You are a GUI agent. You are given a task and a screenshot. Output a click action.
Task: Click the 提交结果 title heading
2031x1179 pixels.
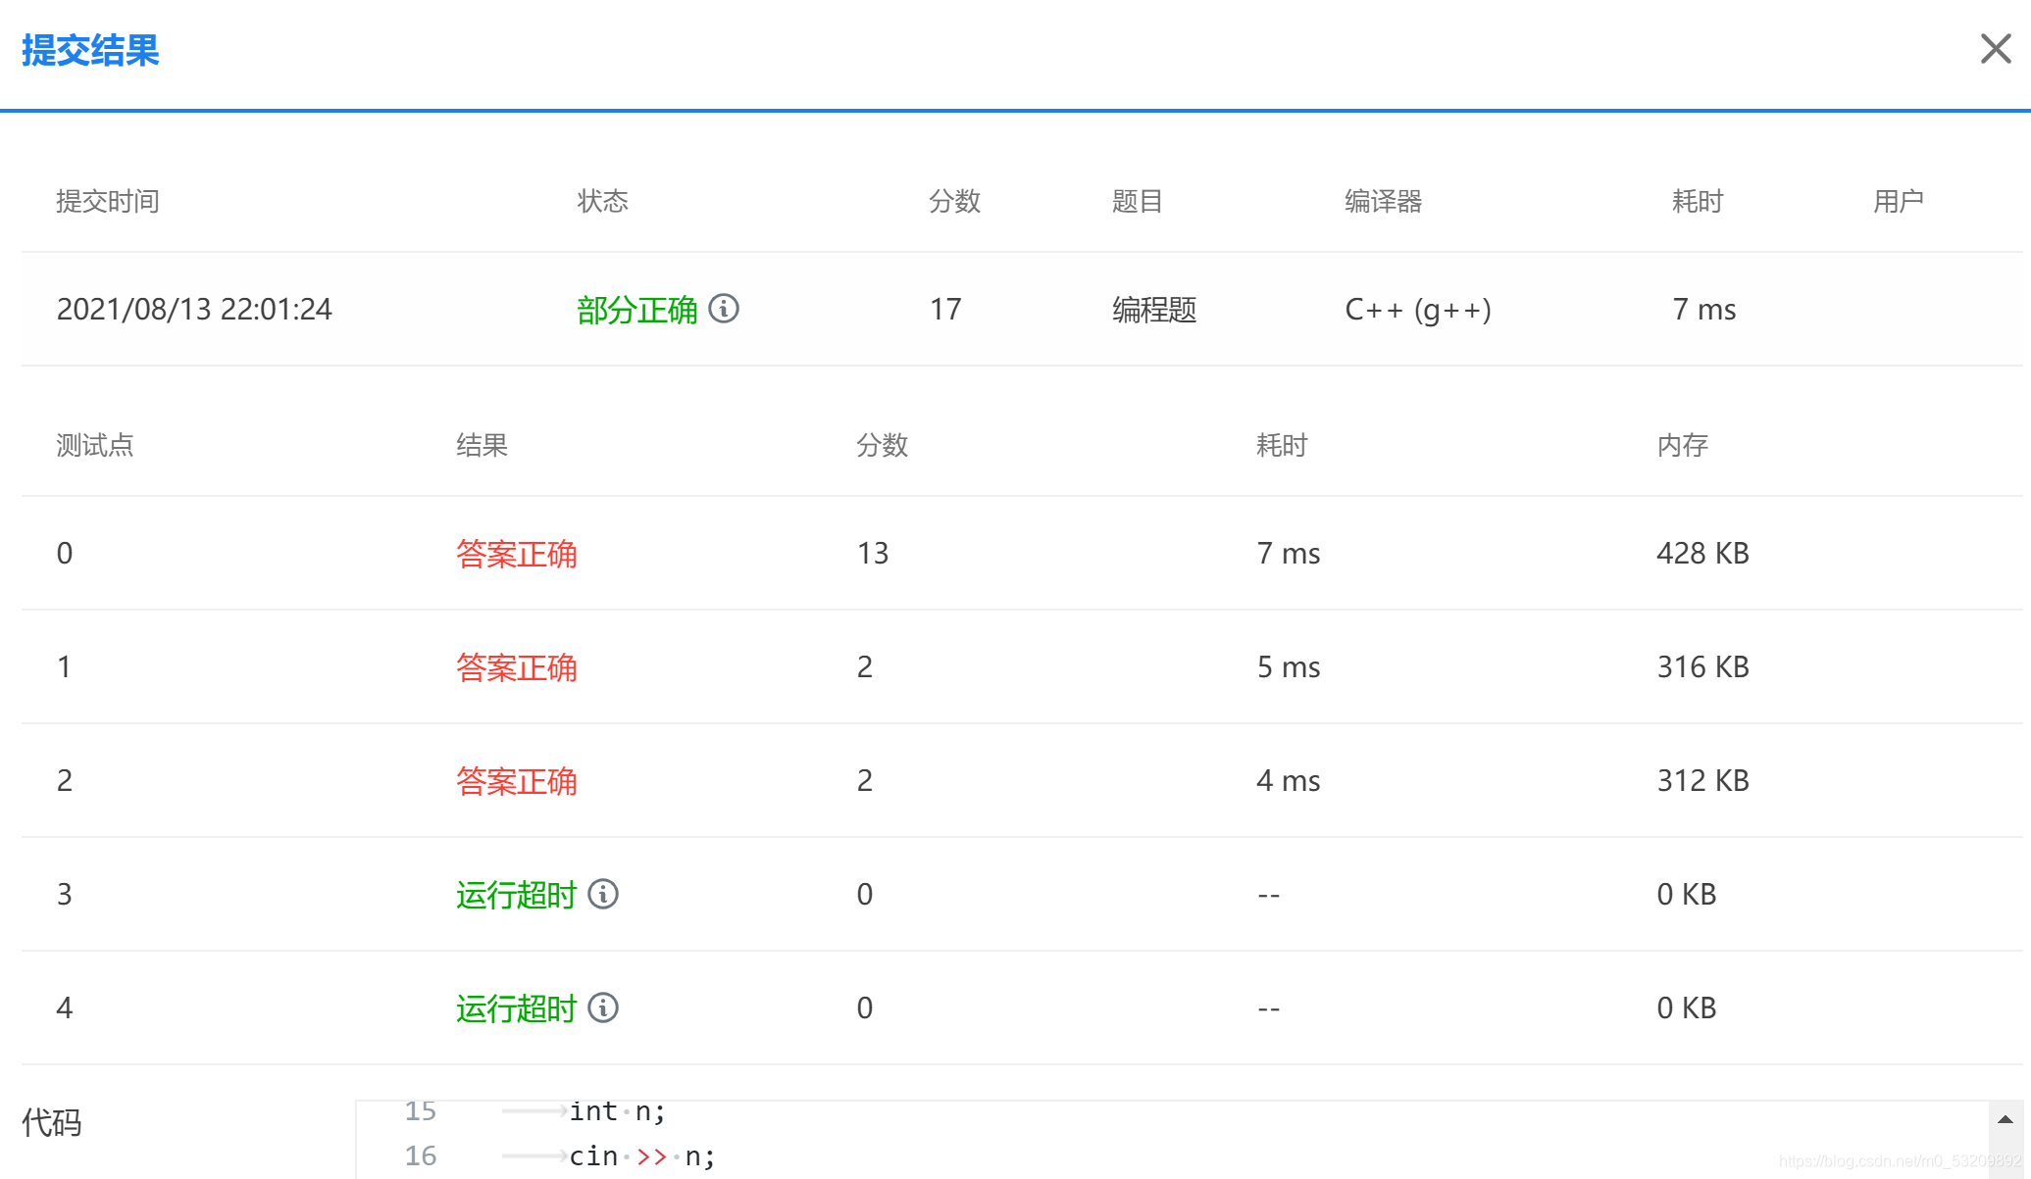[90, 50]
